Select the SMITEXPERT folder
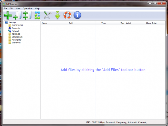 [17, 25]
